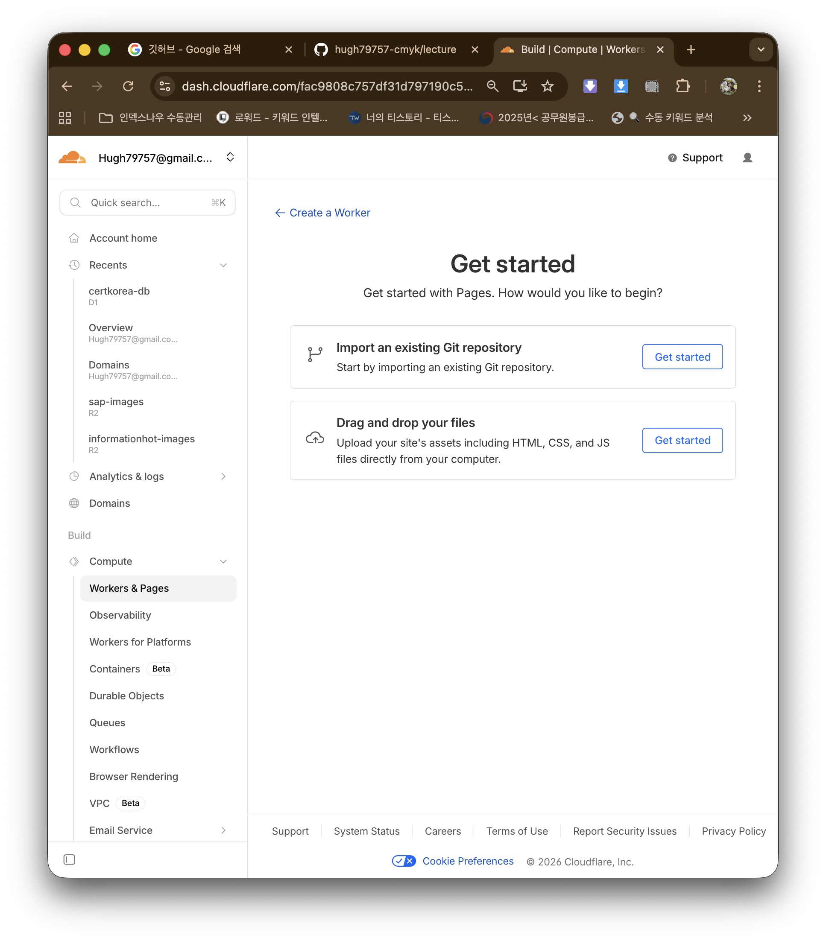Open the Chrome three-dot menu
This screenshot has height=941, width=826.
[x=759, y=86]
